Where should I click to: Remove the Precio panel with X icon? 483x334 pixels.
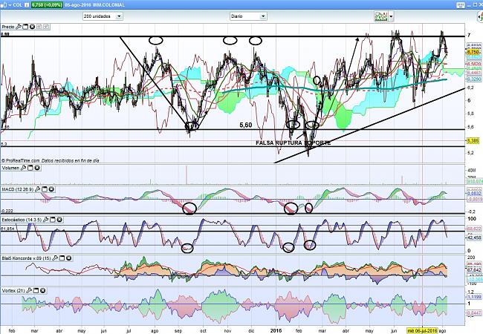click(x=32, y=27)
